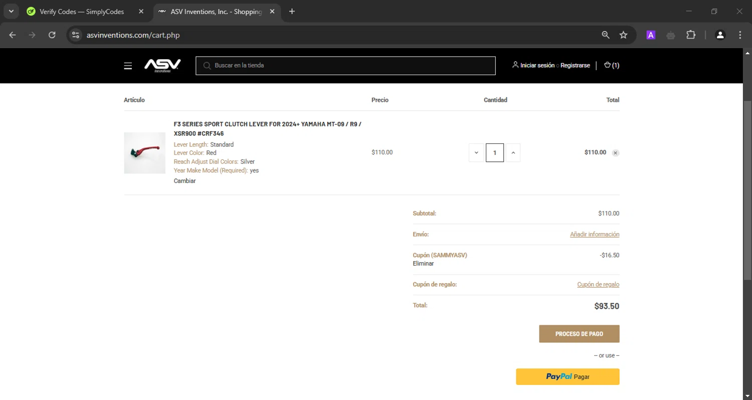The height and width of the screenshot is (400, 752).
Task: Click the Buscar en la tienda search box
Action: click(345, 66)
